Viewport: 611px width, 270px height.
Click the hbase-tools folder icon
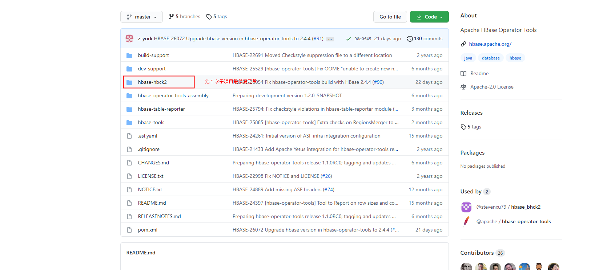[x=129, y=123]
